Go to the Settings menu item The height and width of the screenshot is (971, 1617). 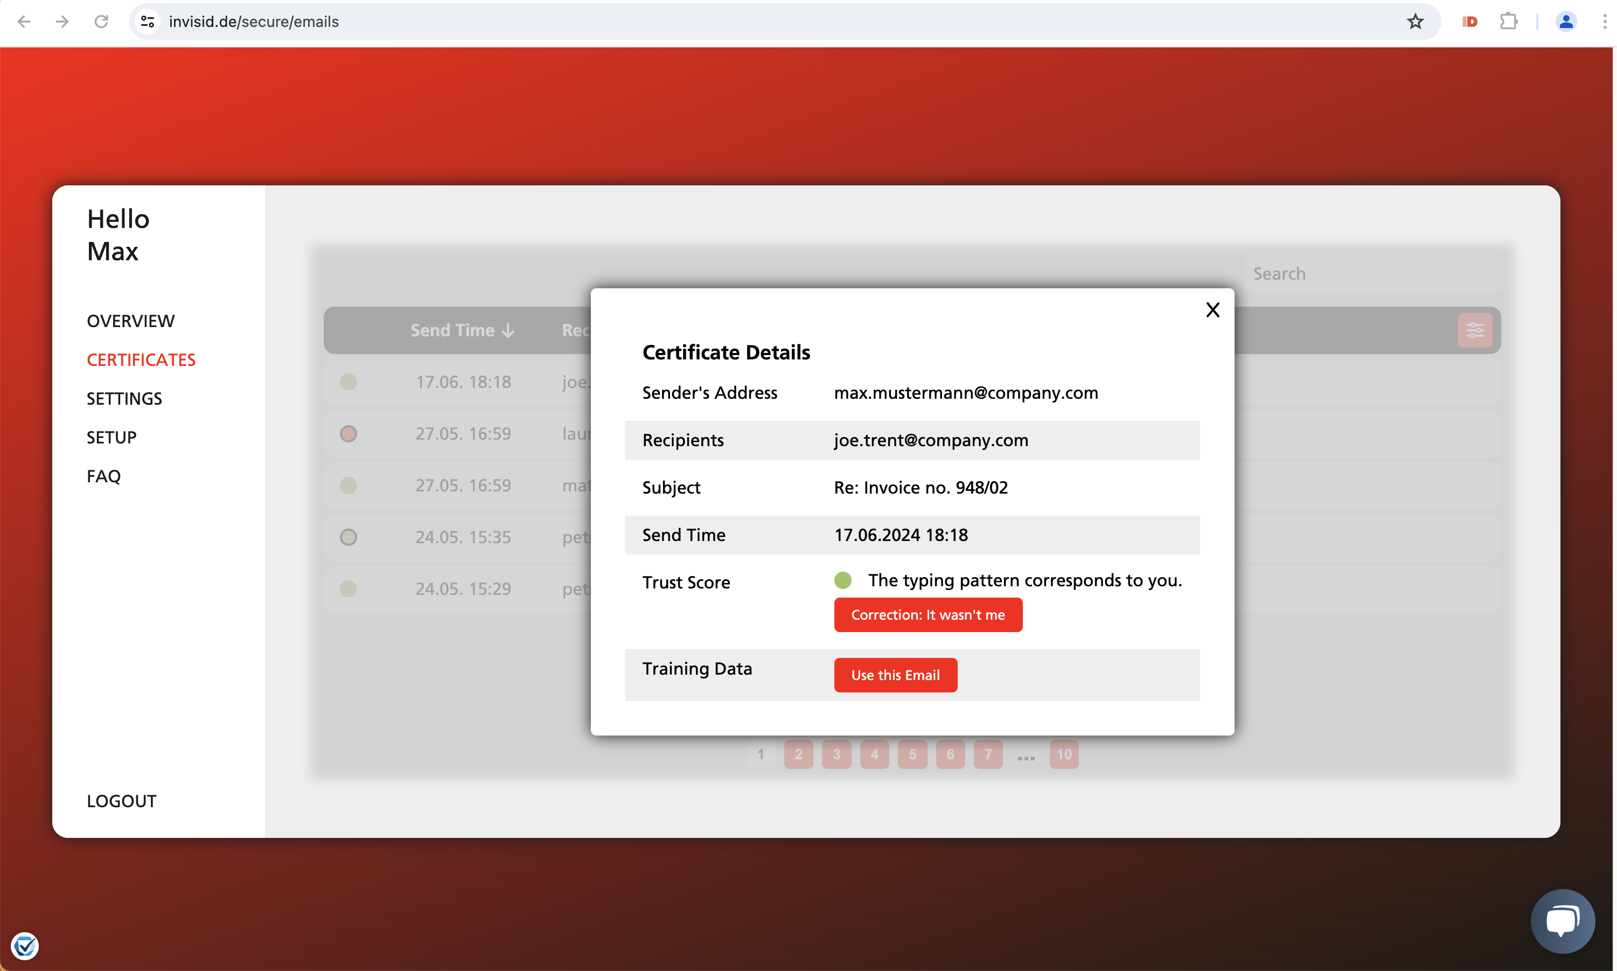(x=124, y=399)
